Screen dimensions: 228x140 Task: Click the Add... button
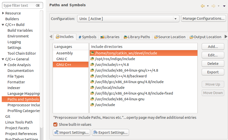pyautogui.click(x=213, y=47)
